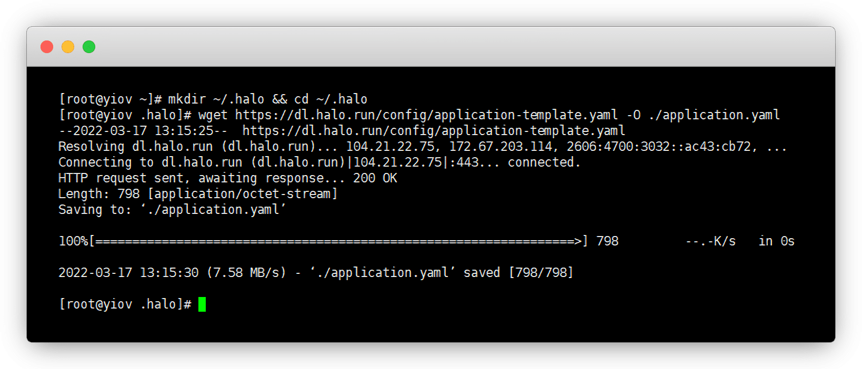Hit the green maximize window button
The width and height of the screenshot is (862, 369).
coord(89,47)
